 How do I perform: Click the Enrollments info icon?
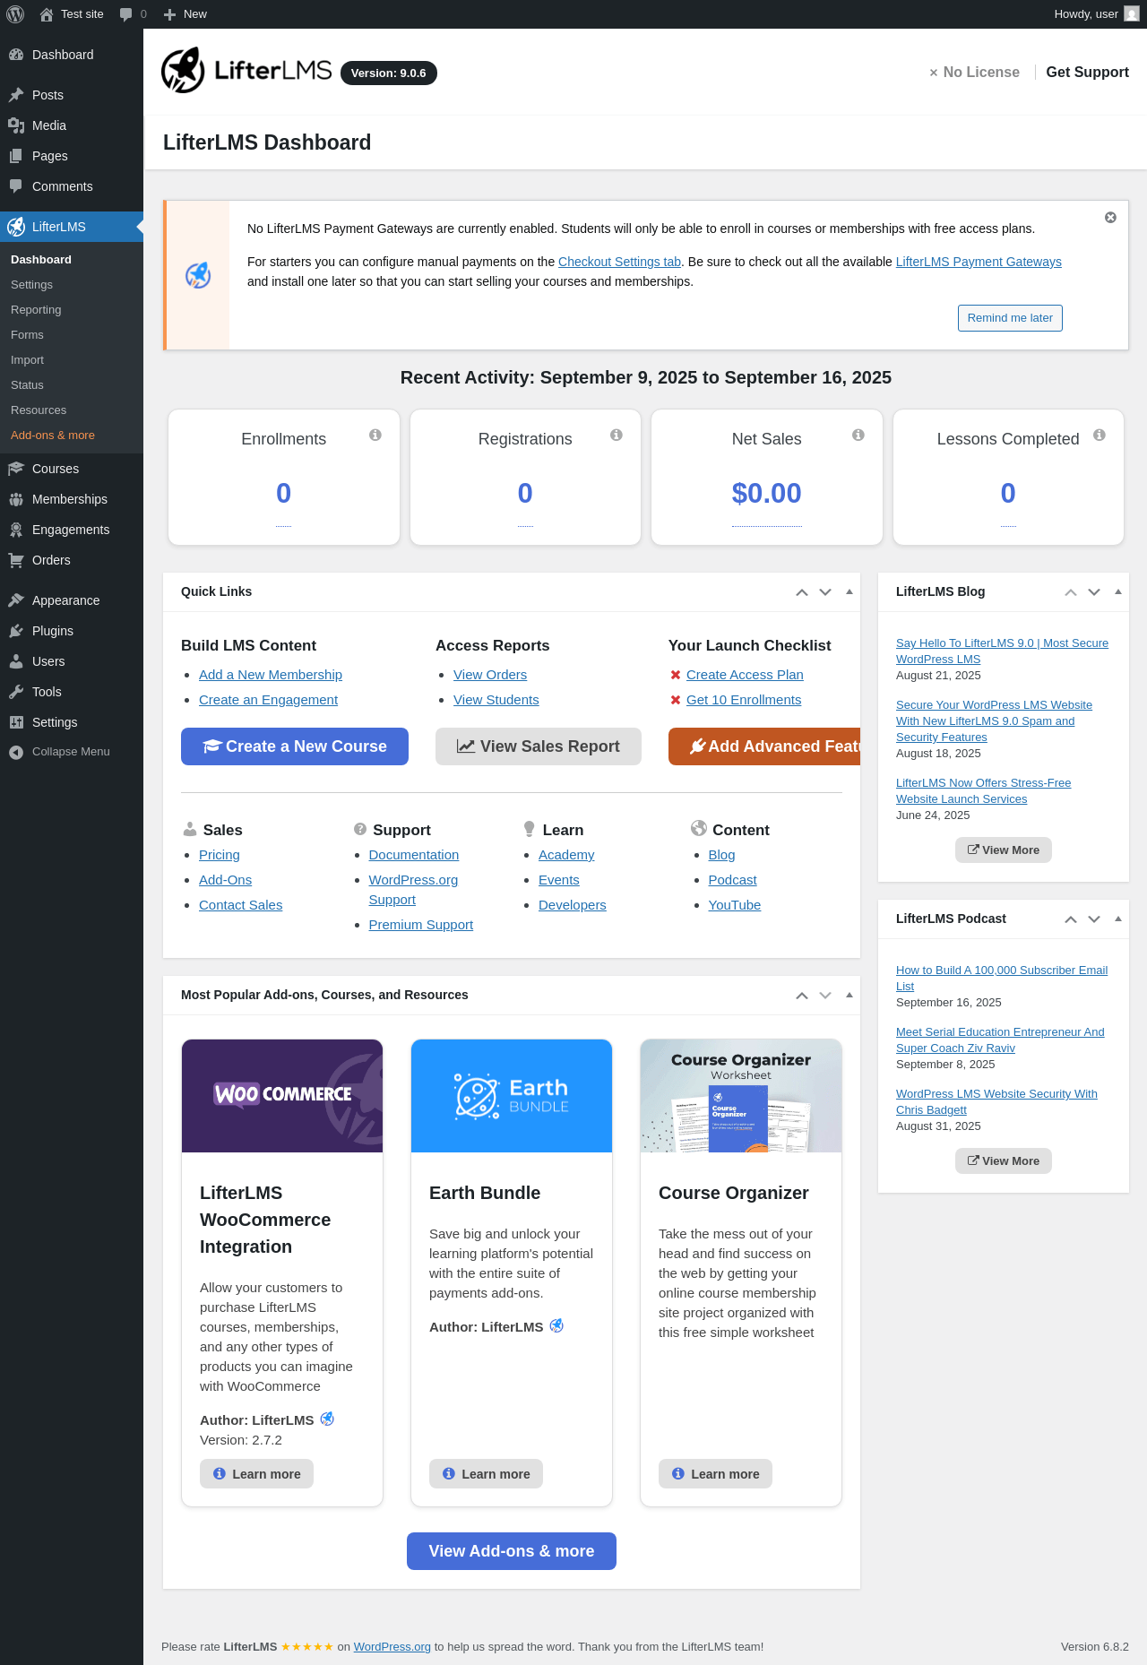(x=375, y=435)
